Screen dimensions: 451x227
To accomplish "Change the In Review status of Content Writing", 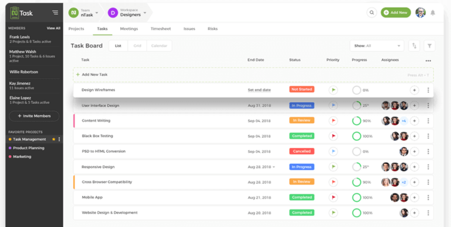I will click(302, 120).
